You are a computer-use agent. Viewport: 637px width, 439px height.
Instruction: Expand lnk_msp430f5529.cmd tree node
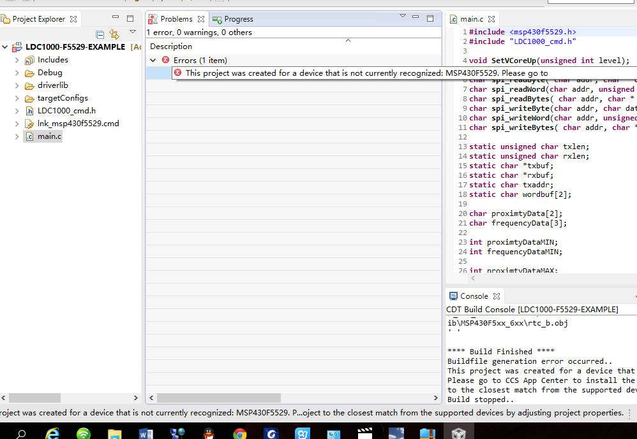(17, 124)
